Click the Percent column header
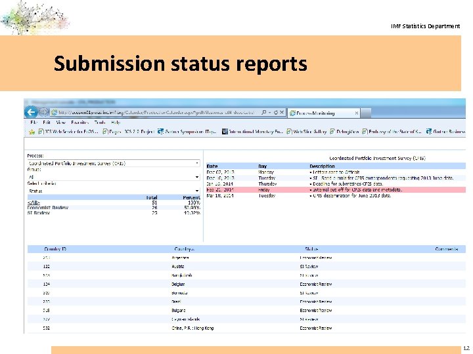The height and width of the screenshot is (354, 473). pos(191,197)
